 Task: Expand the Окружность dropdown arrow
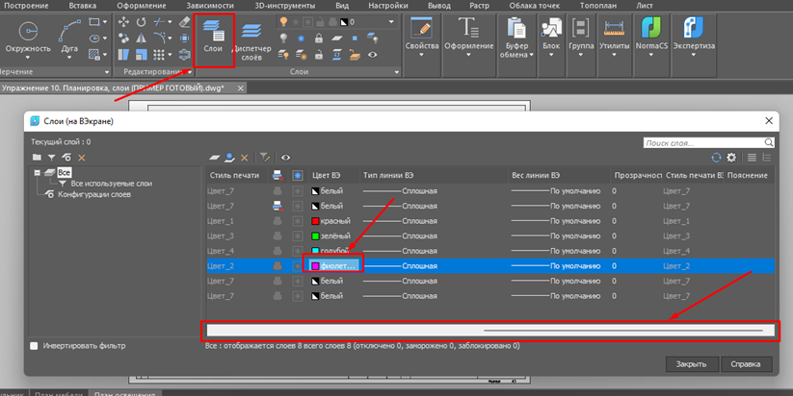[30, 58]
